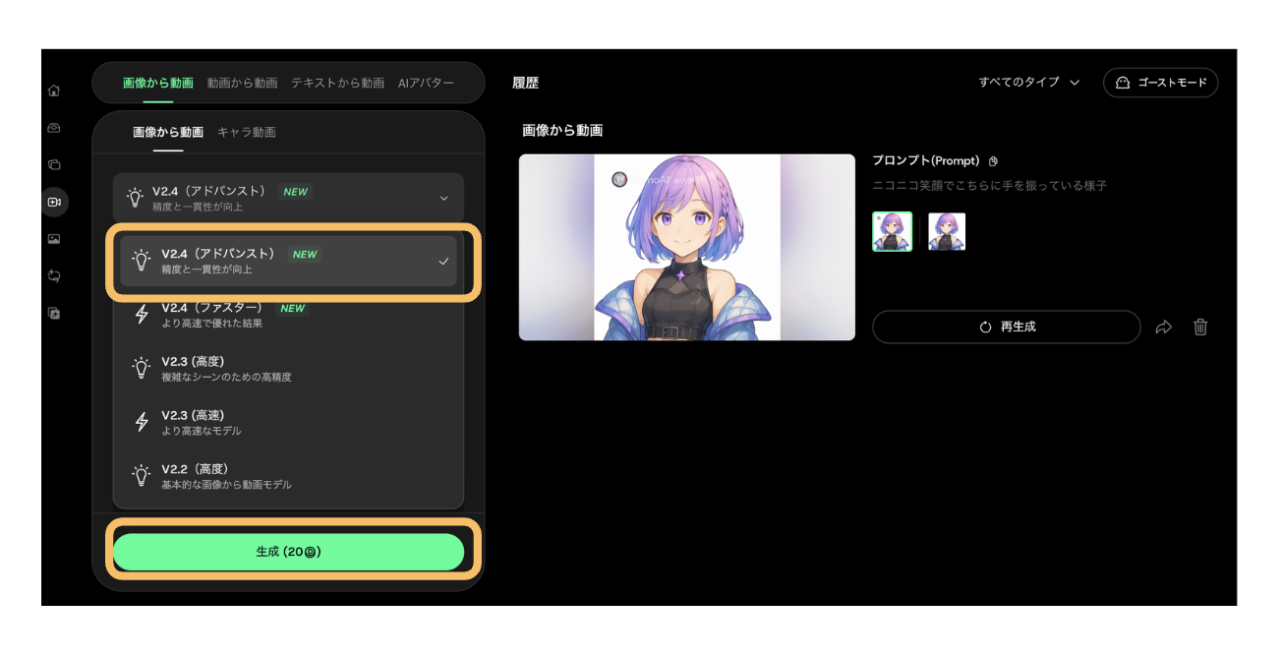Click the last icon in the sidebar
The height and width of the screenshot is (657, 1280).
pyautogui.click(x=54, y=313)
